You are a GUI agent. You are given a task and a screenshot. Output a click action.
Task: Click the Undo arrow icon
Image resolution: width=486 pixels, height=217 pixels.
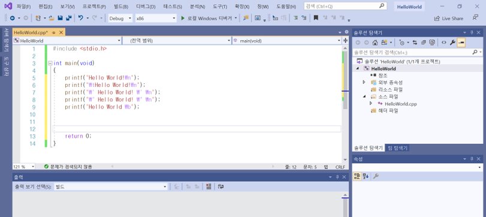point(80,19)
